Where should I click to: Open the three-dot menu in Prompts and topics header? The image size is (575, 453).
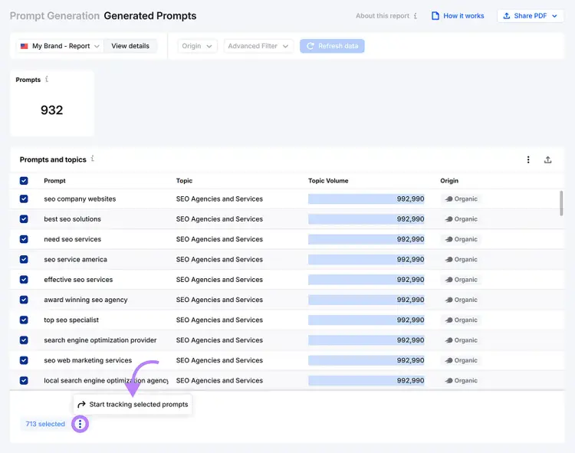[x=528, y=159]
